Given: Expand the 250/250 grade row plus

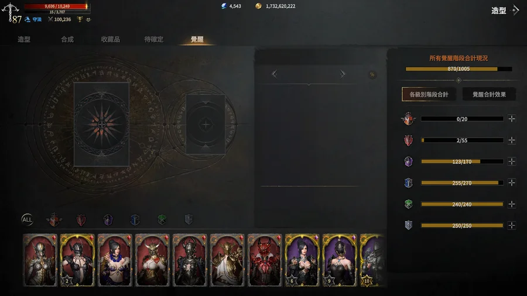Looking at the screenshot, I should (512, 226).
